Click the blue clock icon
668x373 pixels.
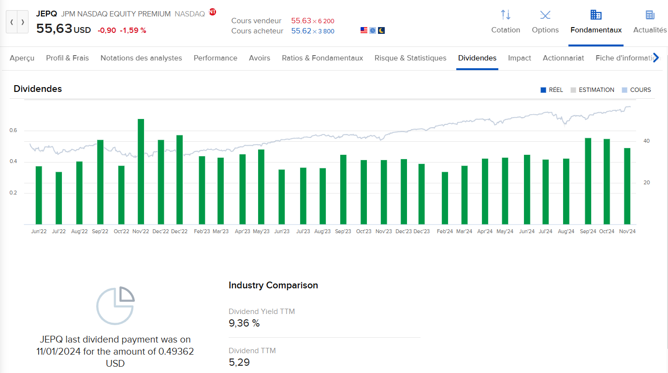(x=373, y=30)
